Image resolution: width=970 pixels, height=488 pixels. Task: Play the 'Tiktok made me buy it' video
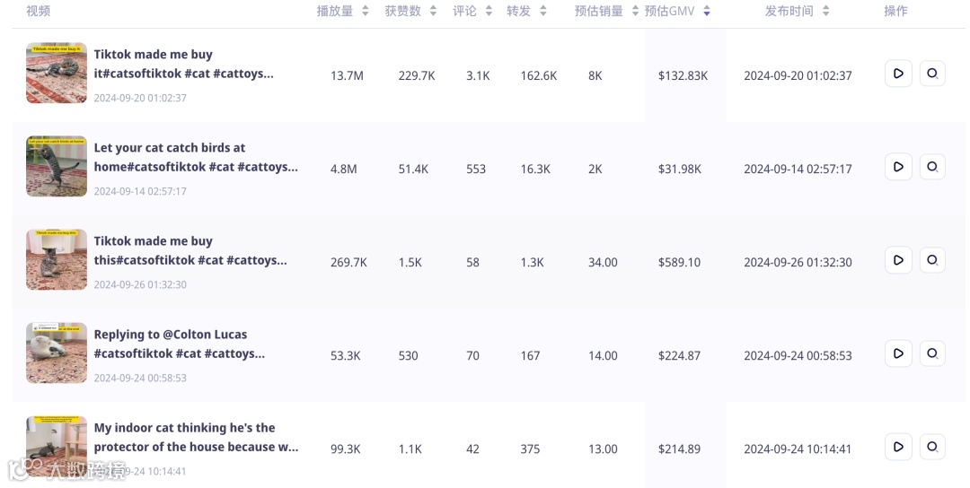pyautogui.click(x=898, y=74)
